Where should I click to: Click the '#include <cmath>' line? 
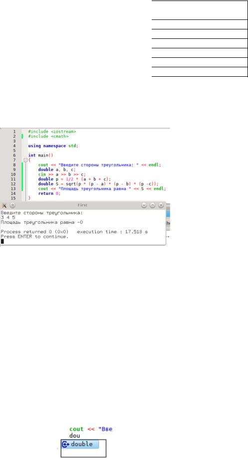click(48, 136)
